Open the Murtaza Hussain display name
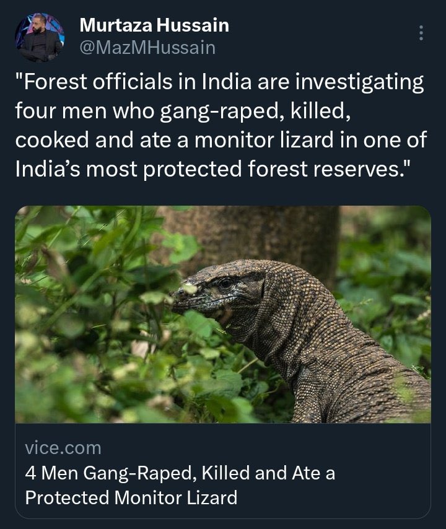The image size is (446, 529). coord(154,25)
